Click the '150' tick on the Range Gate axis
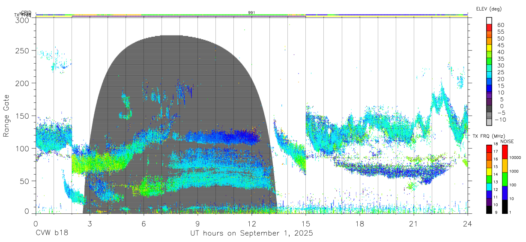This screenshot has width=526, height=242. (21, 116)
